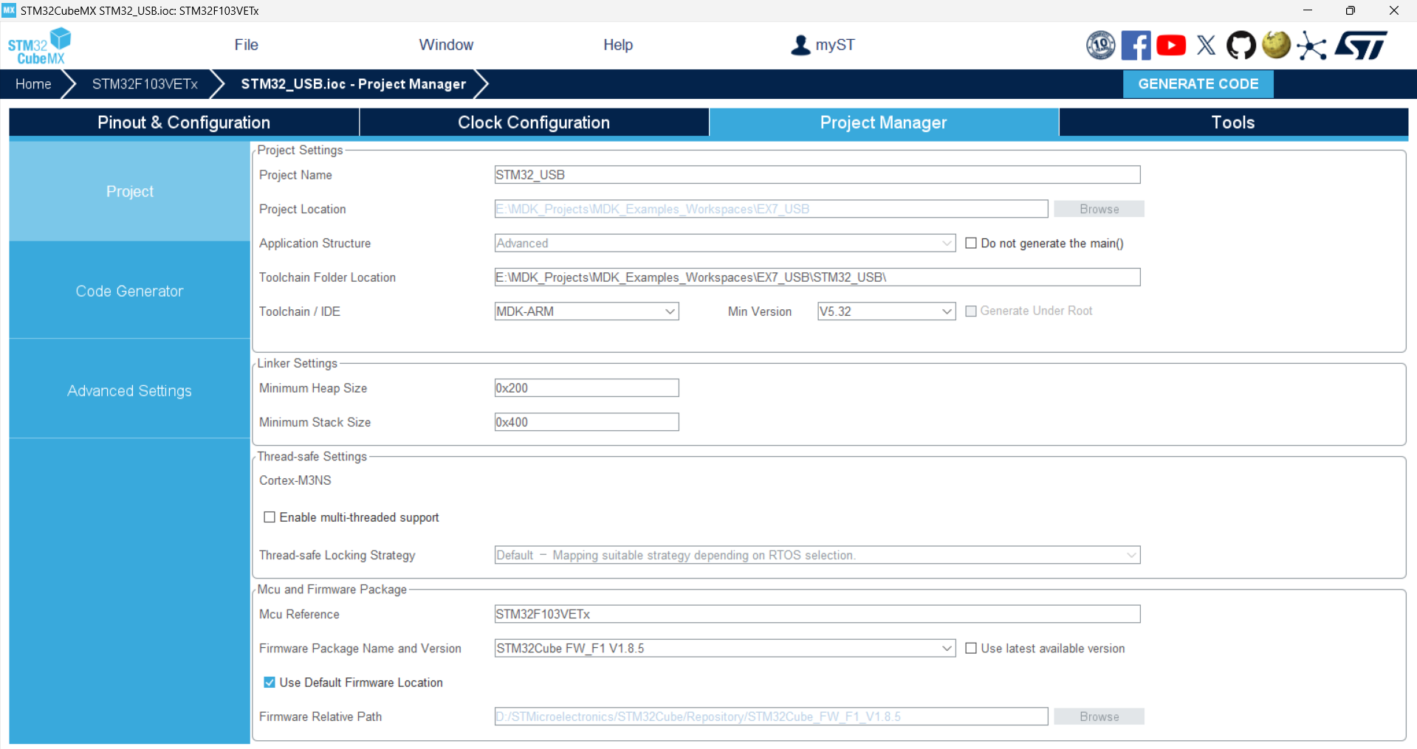The image size is (1417, 749).
Task: Switch to the Tools tab
Action: (x=1233, y=122)
